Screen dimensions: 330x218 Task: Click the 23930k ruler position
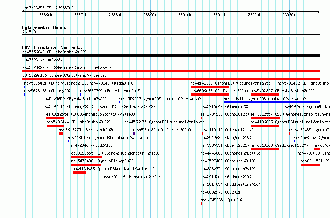tap(289, 15)
